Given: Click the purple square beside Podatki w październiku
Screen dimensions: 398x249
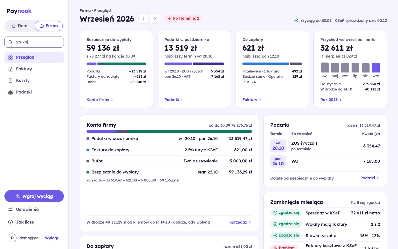Looking at the screenshot, I should [88, 139].
